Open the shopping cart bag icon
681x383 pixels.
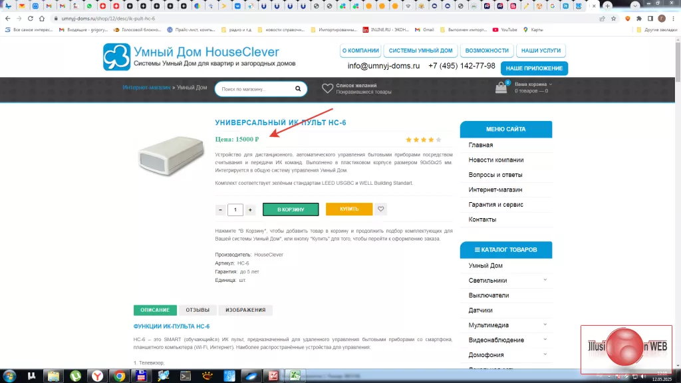[502, 88]
